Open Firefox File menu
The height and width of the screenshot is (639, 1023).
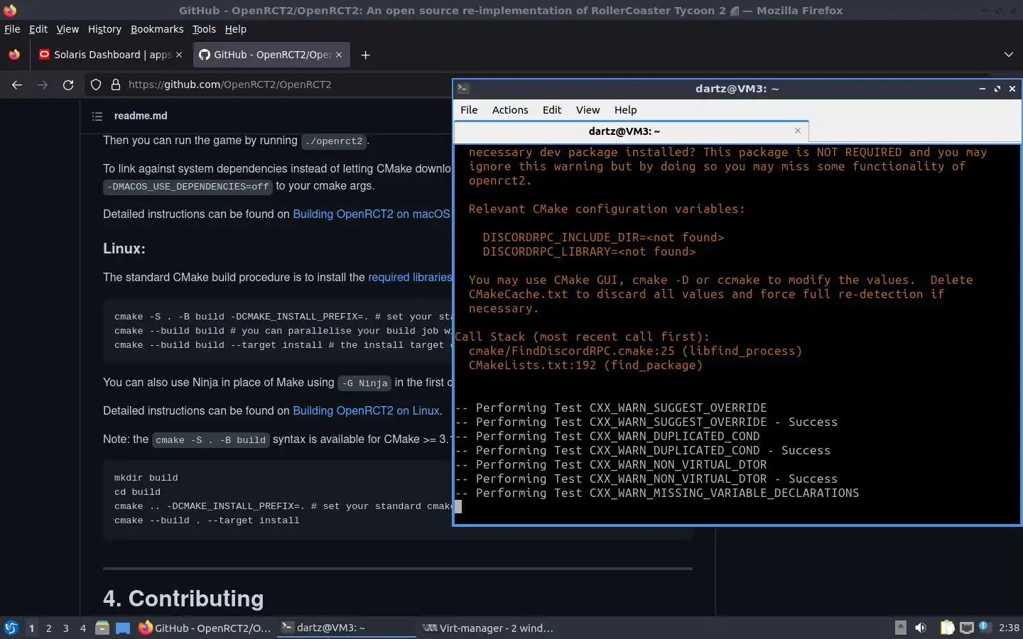pos(12,29)
